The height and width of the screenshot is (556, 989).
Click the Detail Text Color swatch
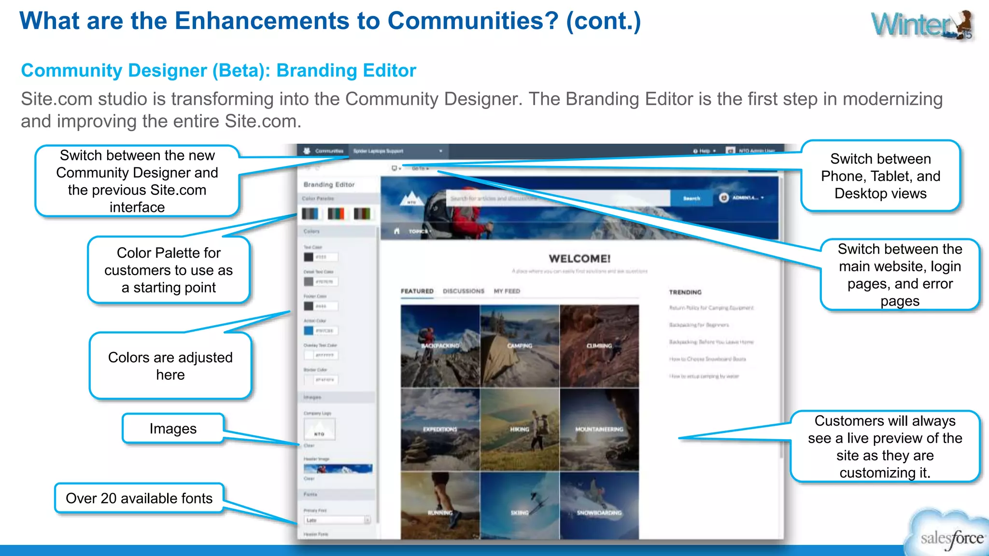pos(308,281)
